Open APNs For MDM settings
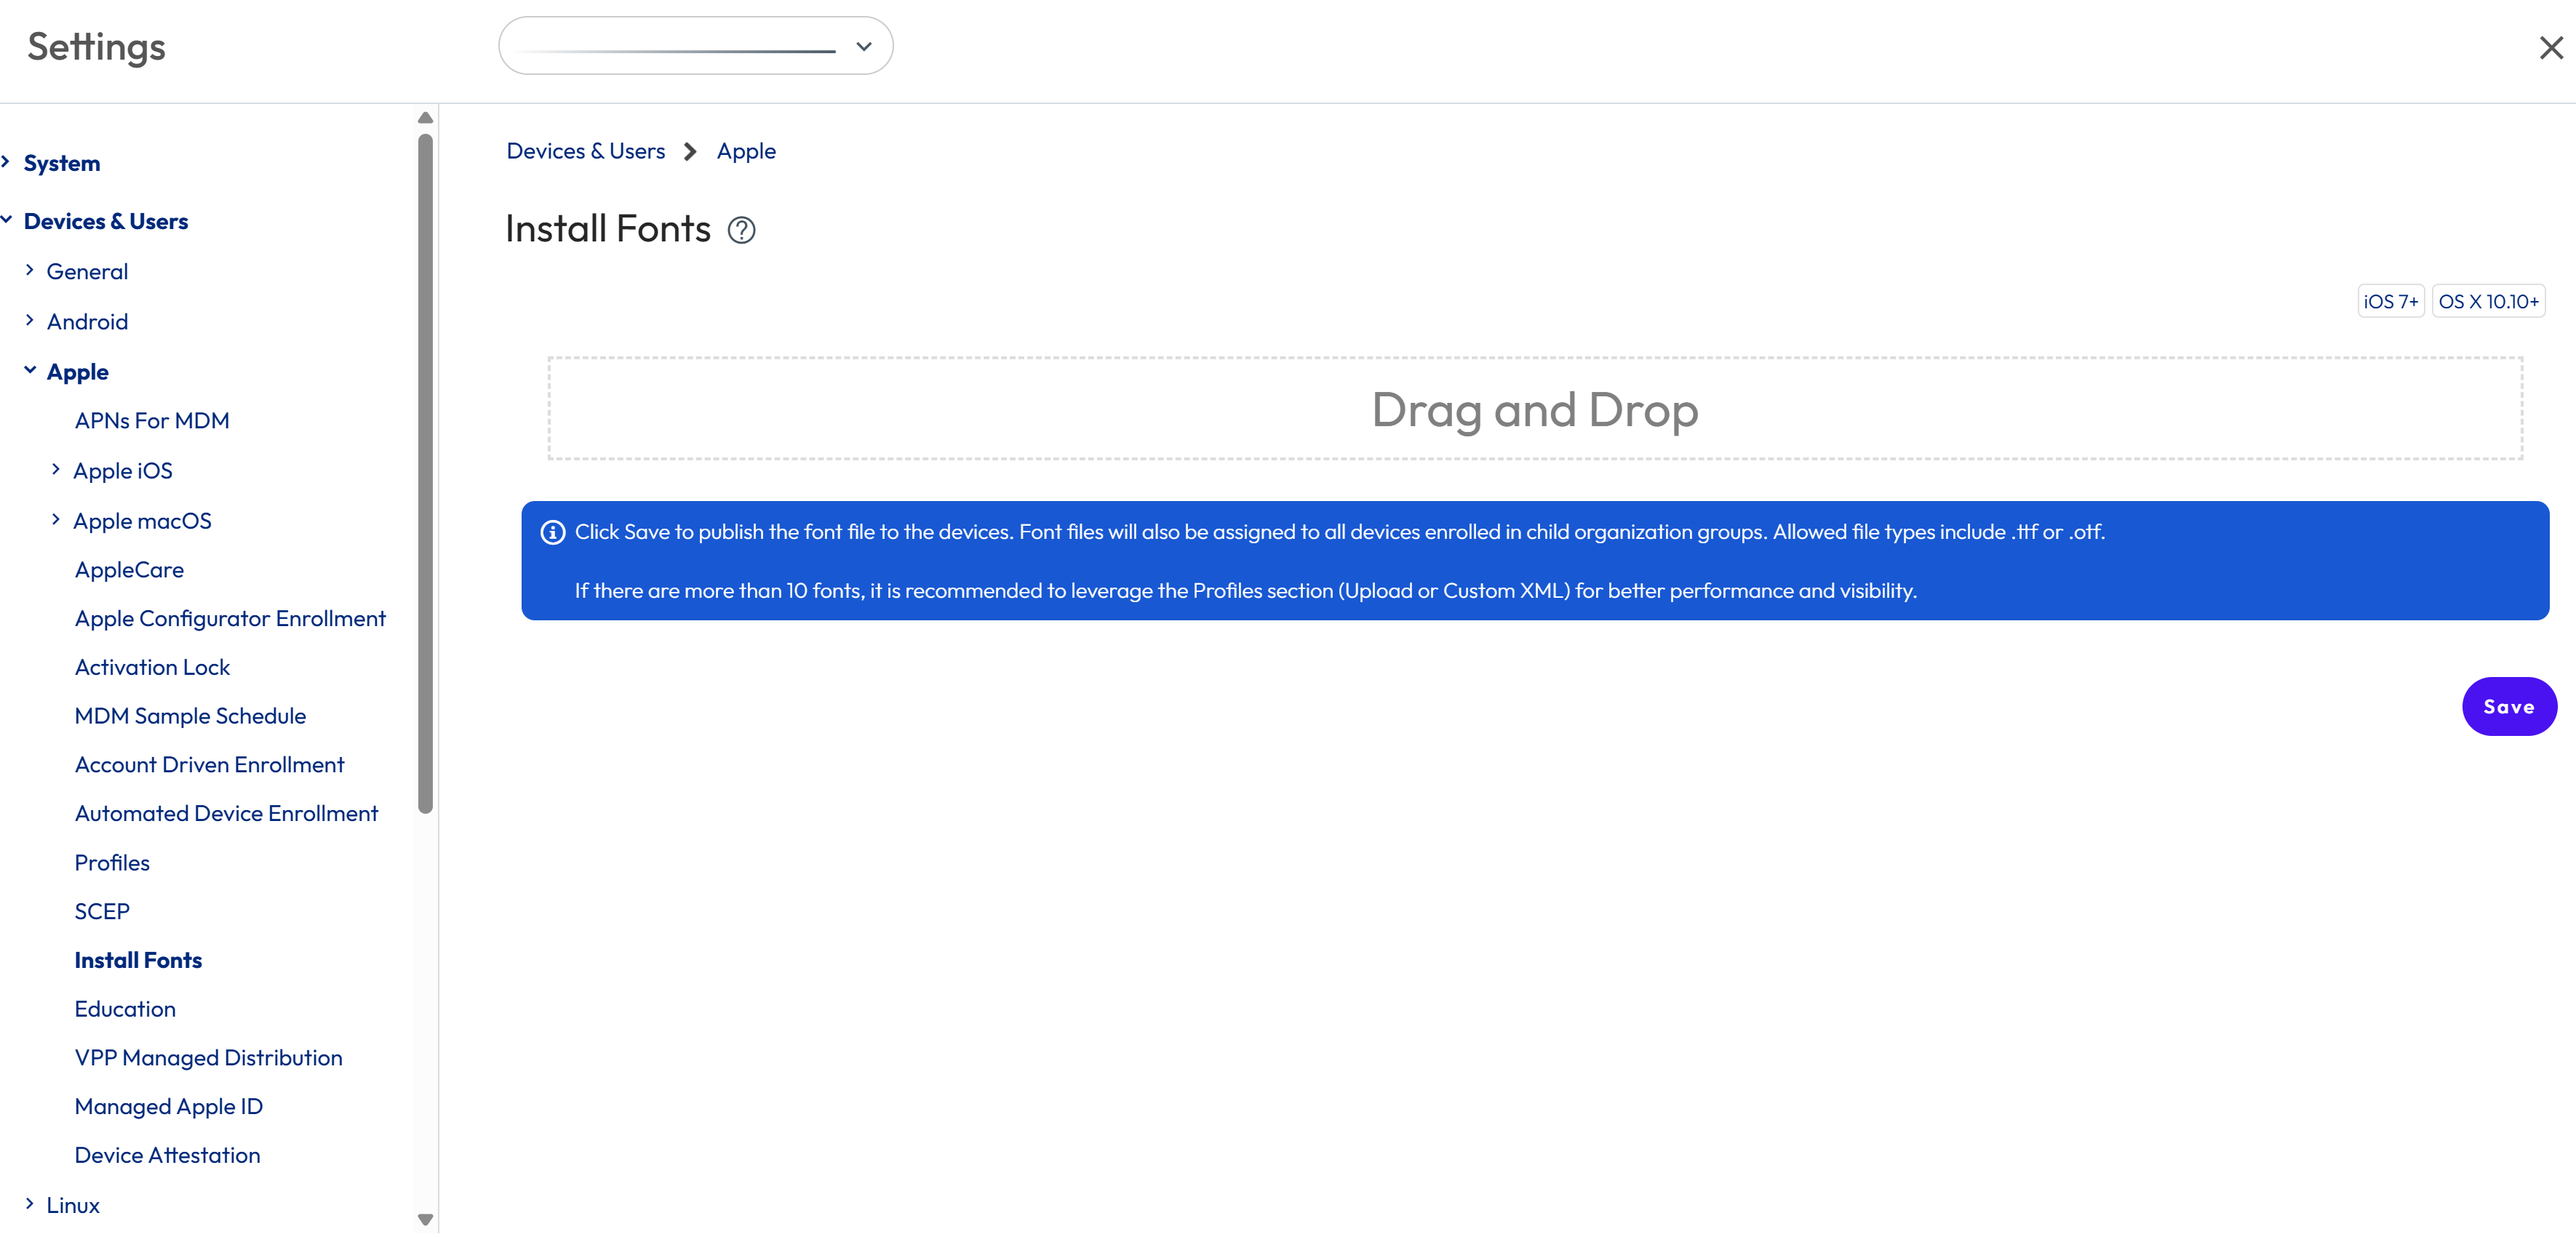Image resolution: width=2576 pixels, height=1237 pixels. pyautogui.click(x=152, y=421)
